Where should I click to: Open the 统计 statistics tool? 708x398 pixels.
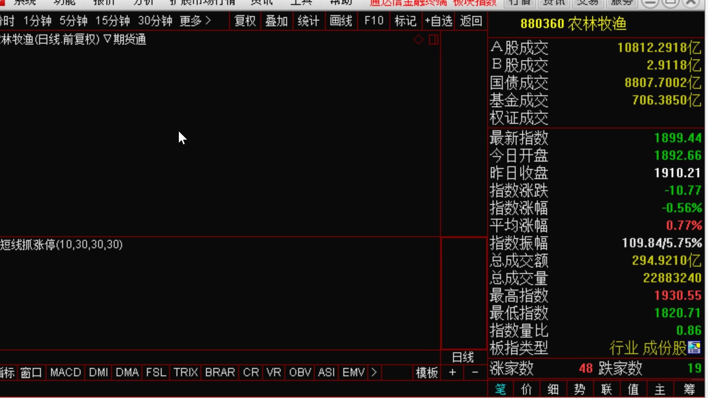(309, 21)
